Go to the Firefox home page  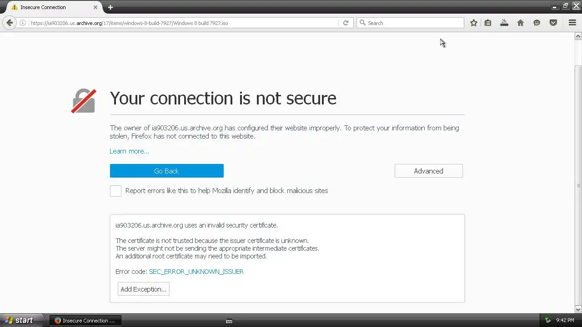520,23
